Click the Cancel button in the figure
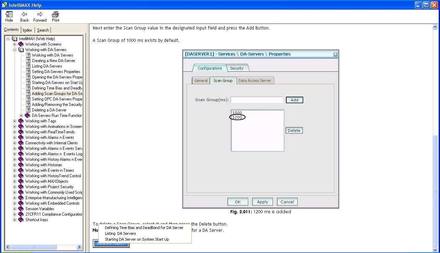Screen dimensions: 440x253 [x=287, y=202]
